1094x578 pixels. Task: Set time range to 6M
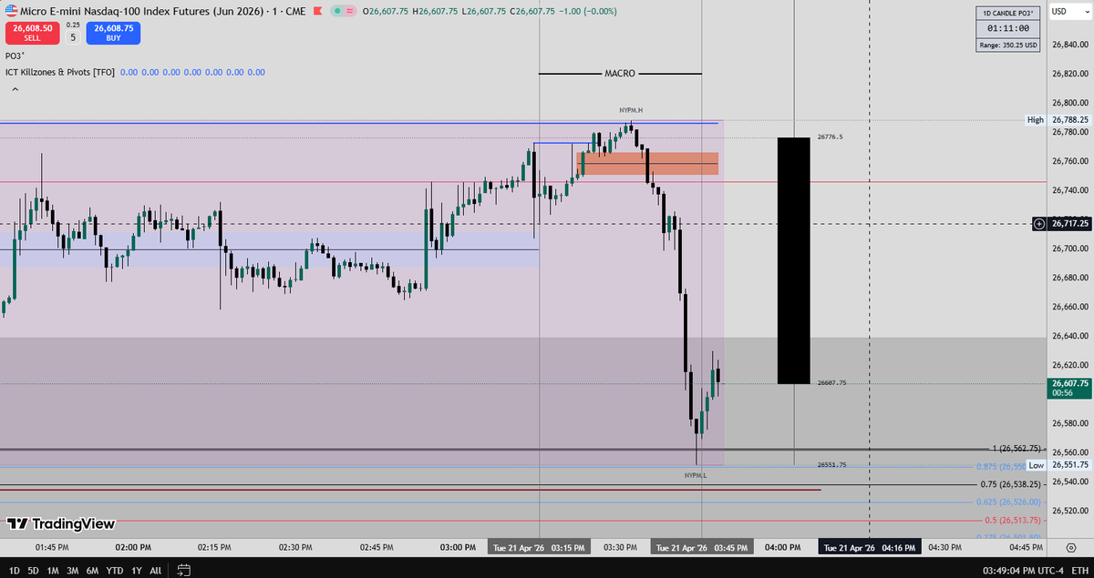pos(92,570)
